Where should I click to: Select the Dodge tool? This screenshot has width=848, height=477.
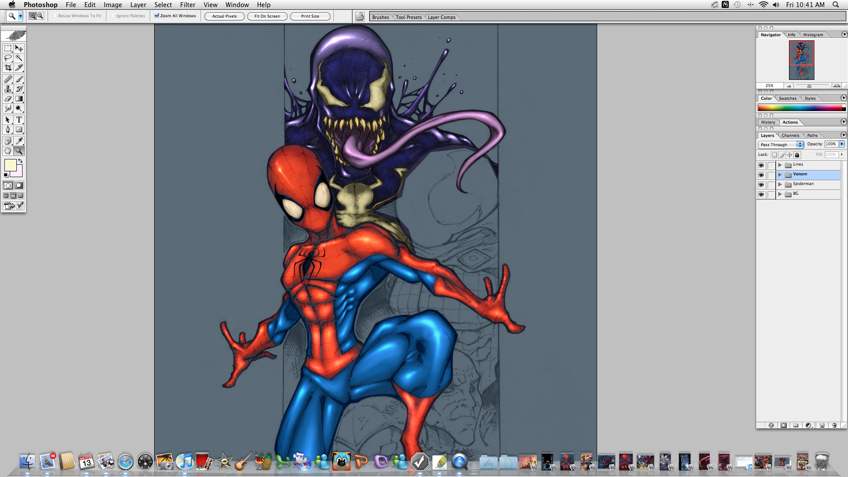point(19,108)
